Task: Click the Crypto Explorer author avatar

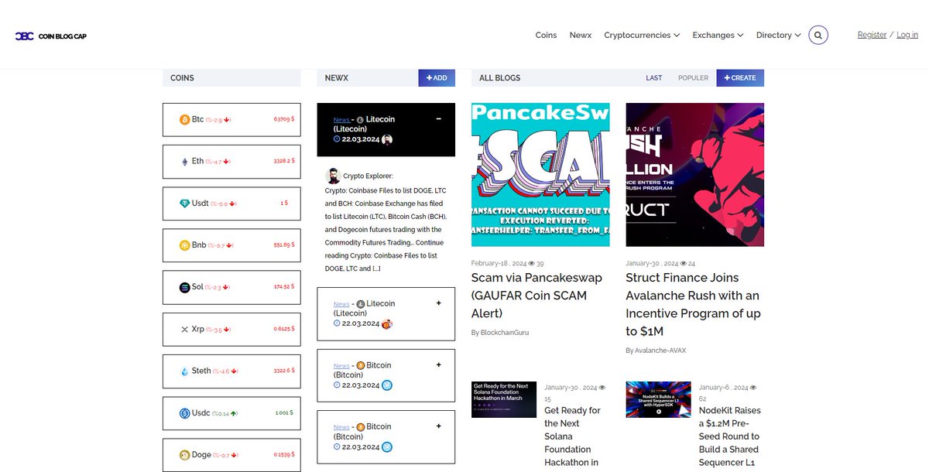Action: [333, 175]
